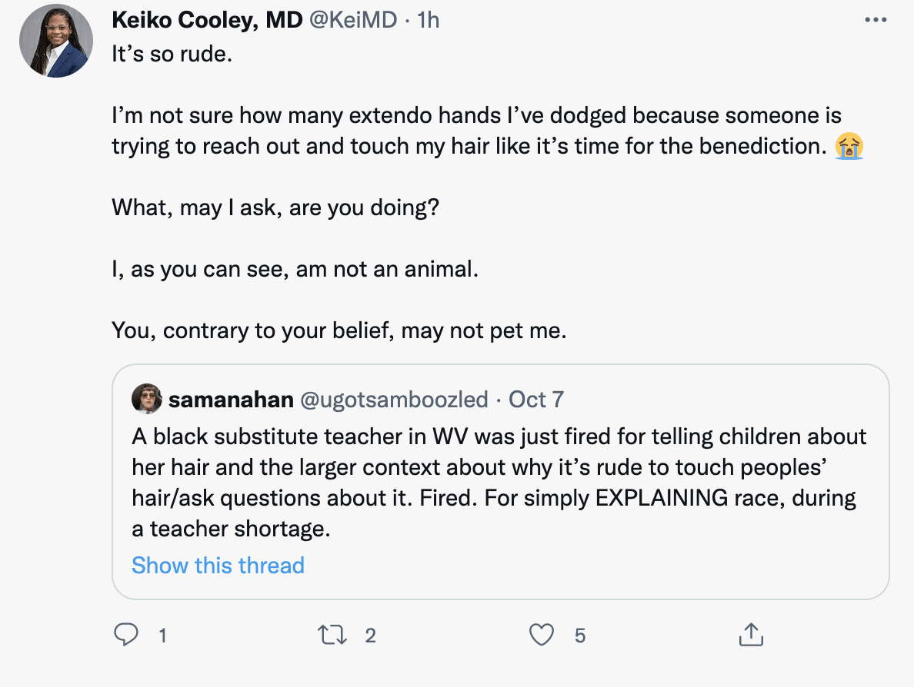Click the reply count number 1

point(162,636)
